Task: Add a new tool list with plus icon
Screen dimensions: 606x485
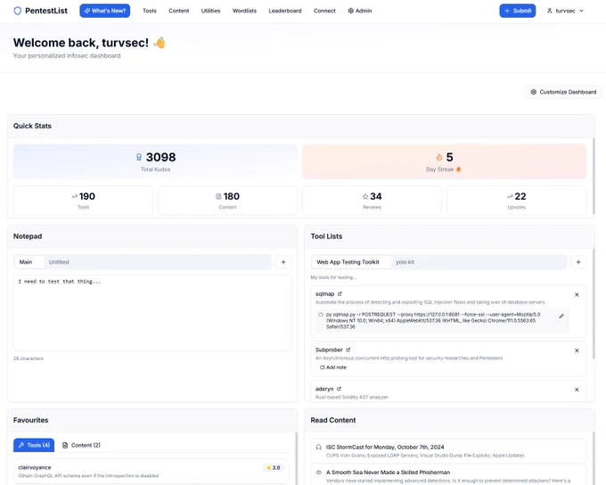Action: coord(578,262)
